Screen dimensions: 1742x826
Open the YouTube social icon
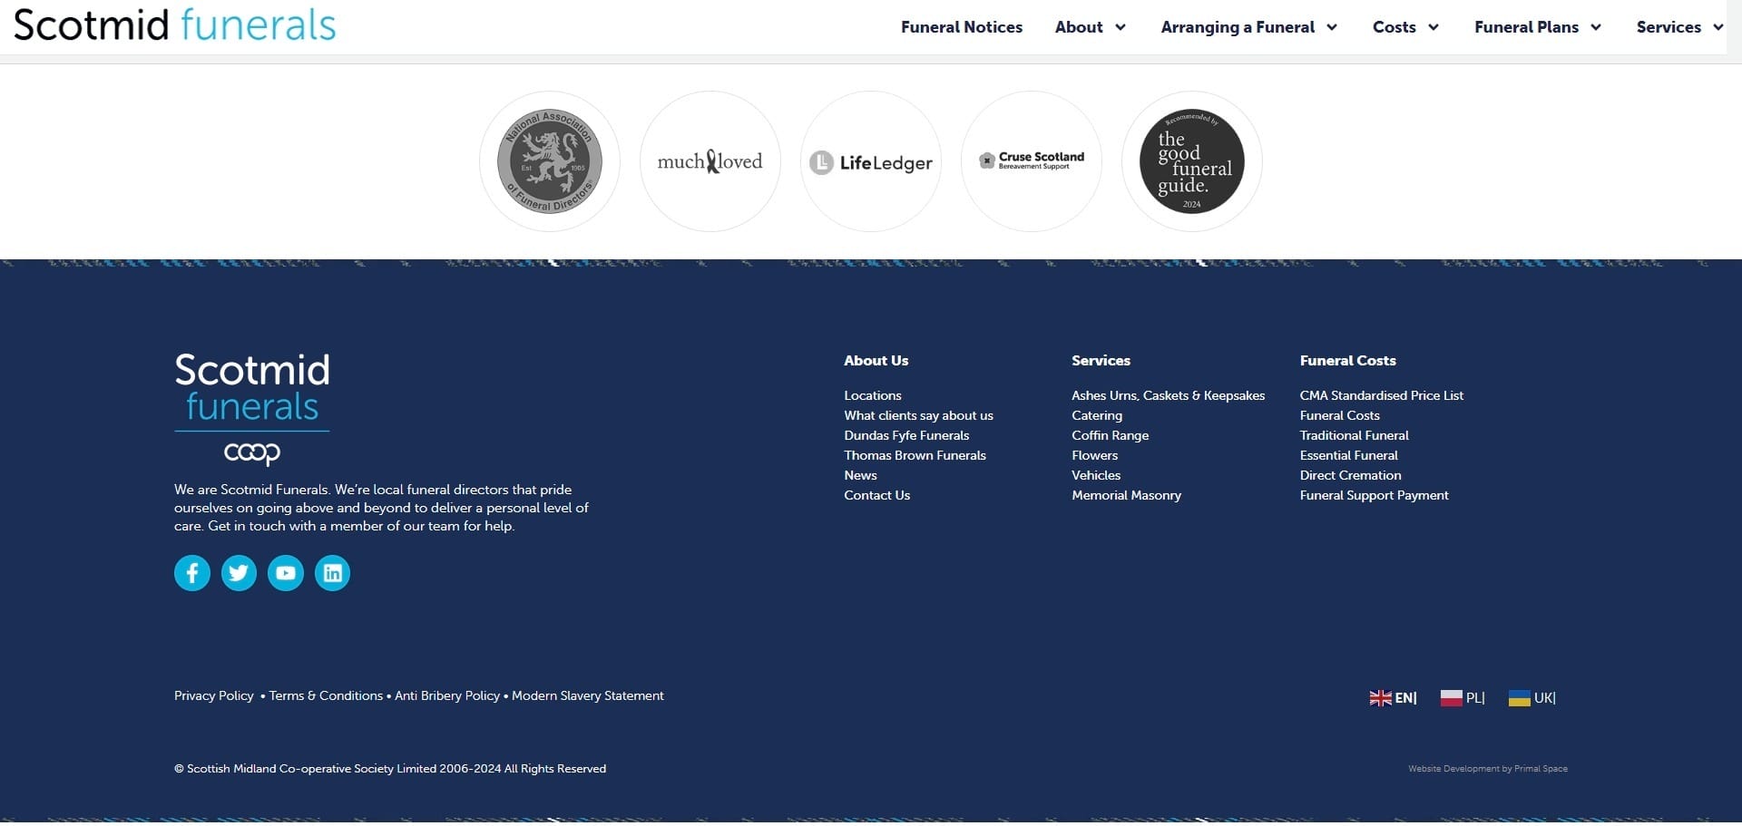(286, 573)
